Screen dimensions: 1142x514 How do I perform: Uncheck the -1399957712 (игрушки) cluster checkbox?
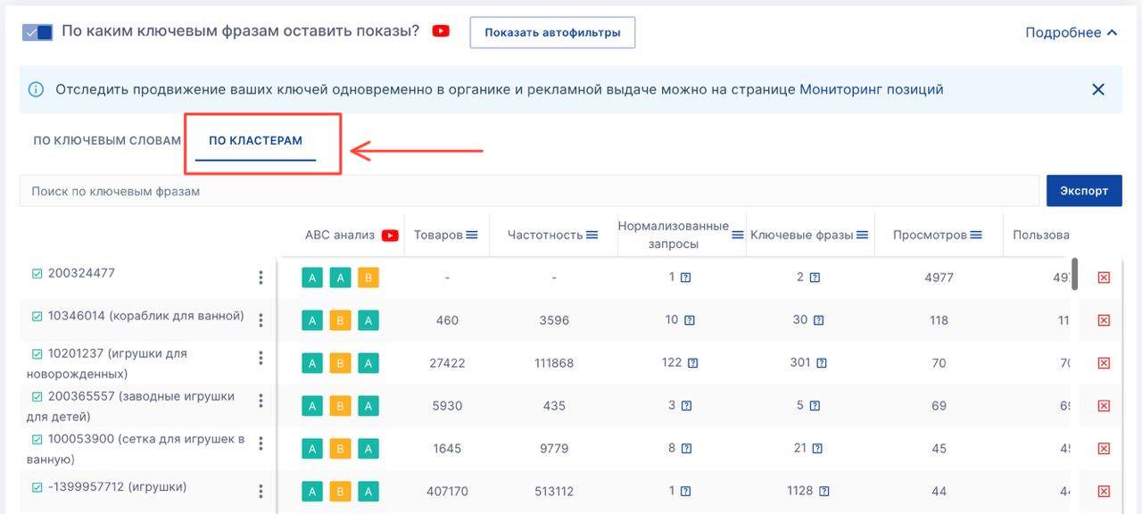[37, 488]
